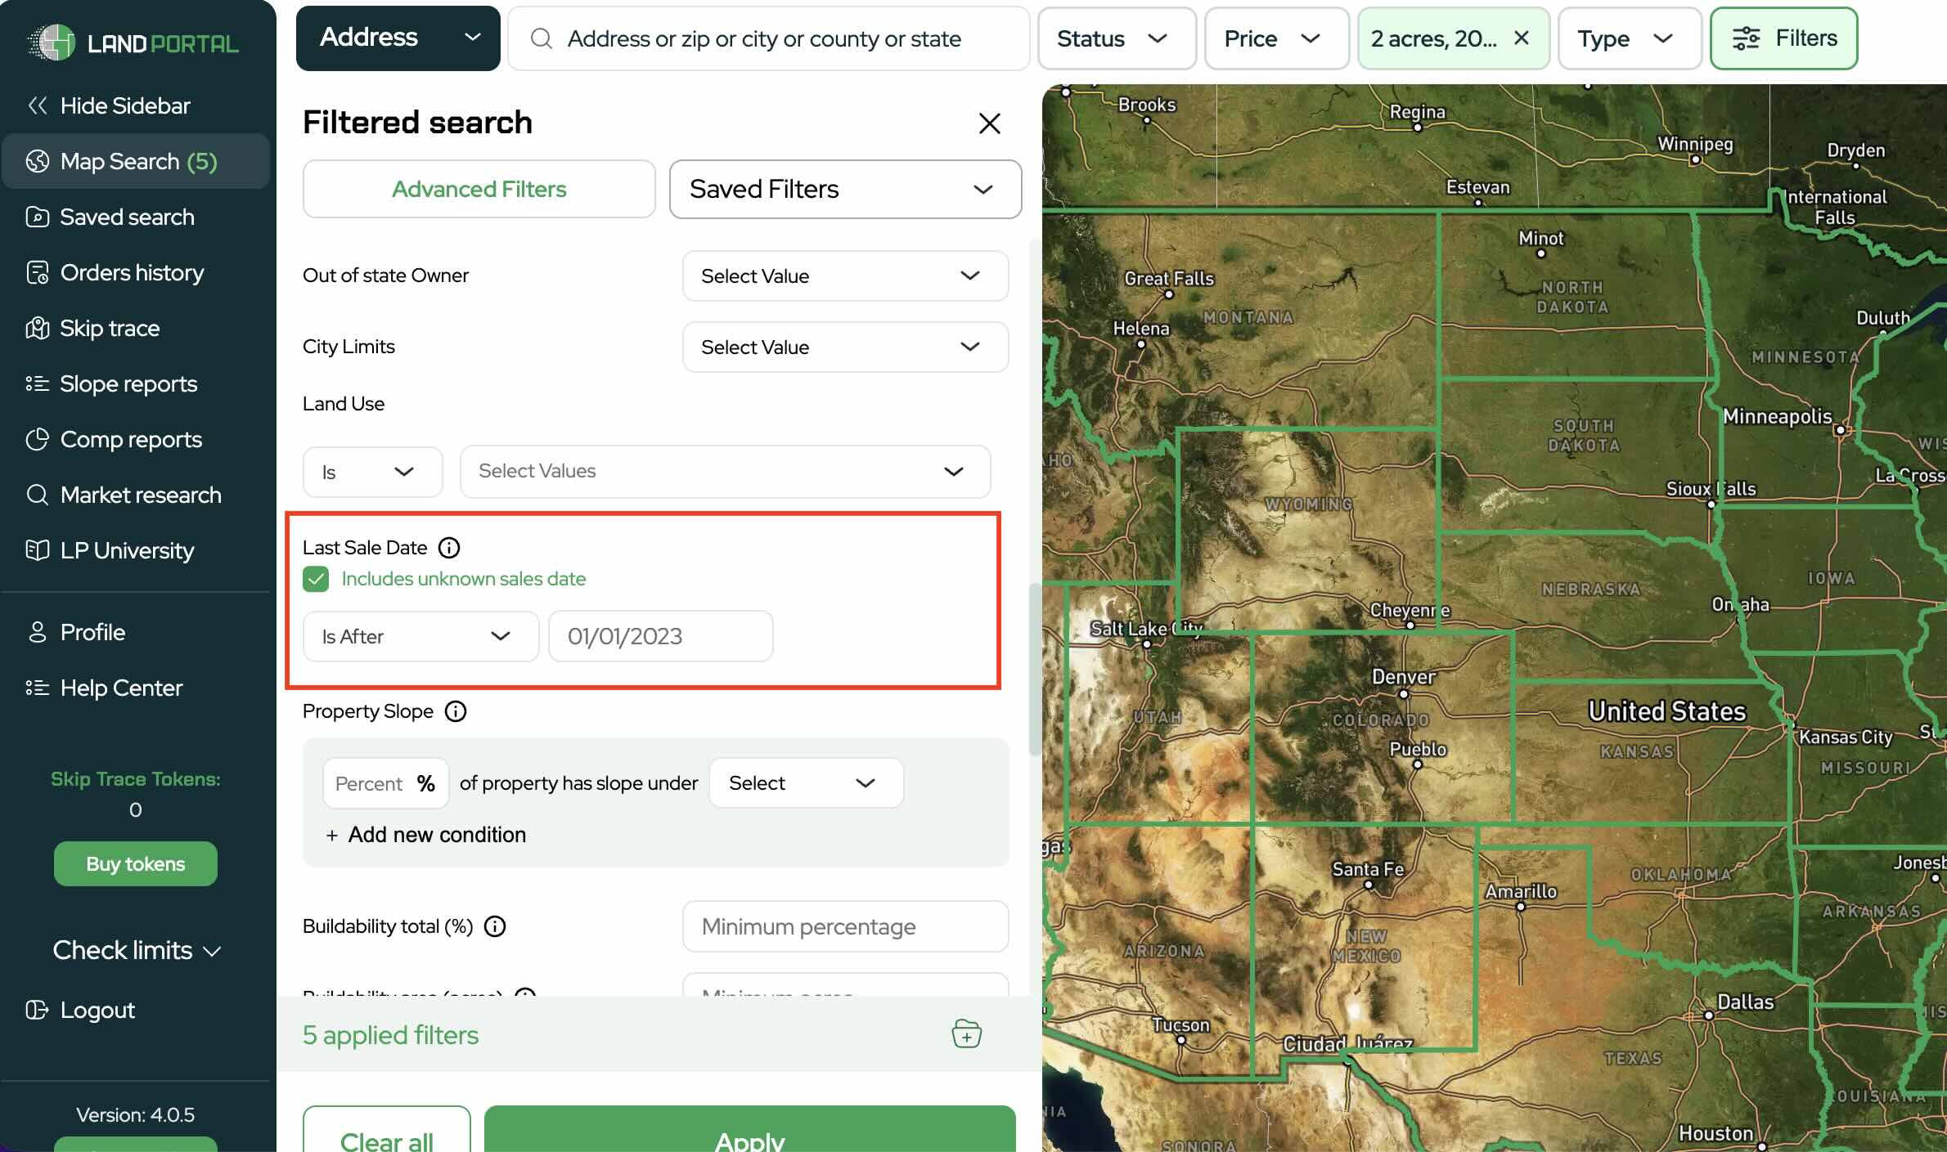Viewport: 1947px width, 1152px height.
Task: Close the Filtered search panel
Action: click(x=990, y=123)
